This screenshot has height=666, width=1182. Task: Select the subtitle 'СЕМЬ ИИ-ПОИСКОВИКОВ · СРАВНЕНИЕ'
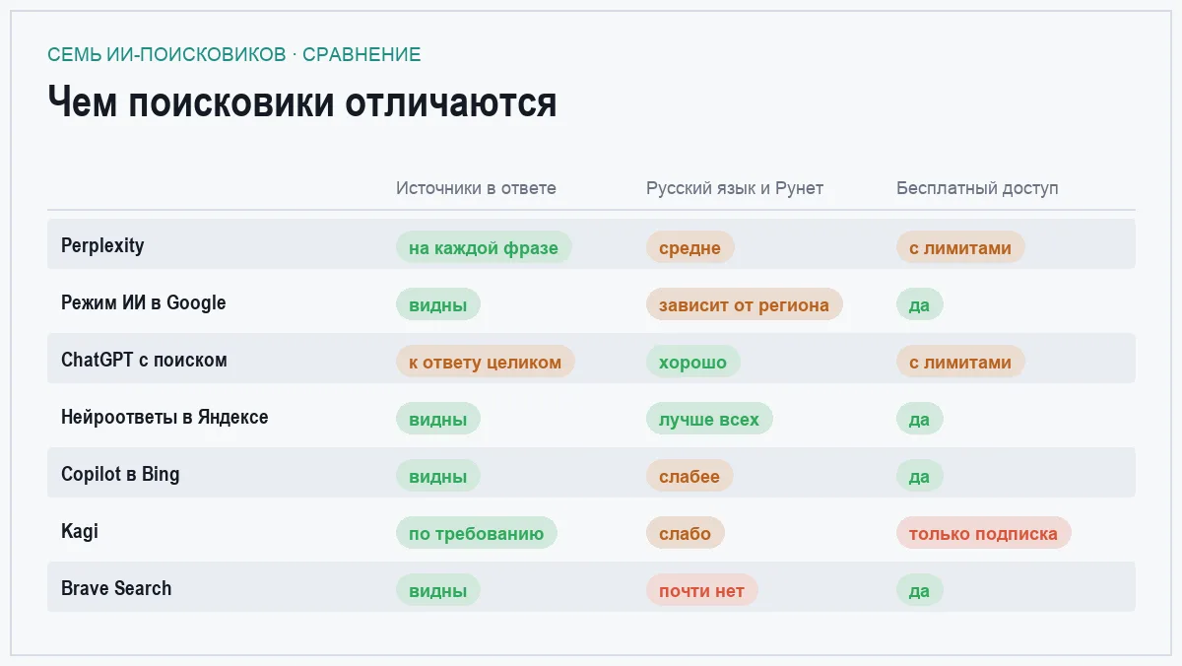pos(234,55)
